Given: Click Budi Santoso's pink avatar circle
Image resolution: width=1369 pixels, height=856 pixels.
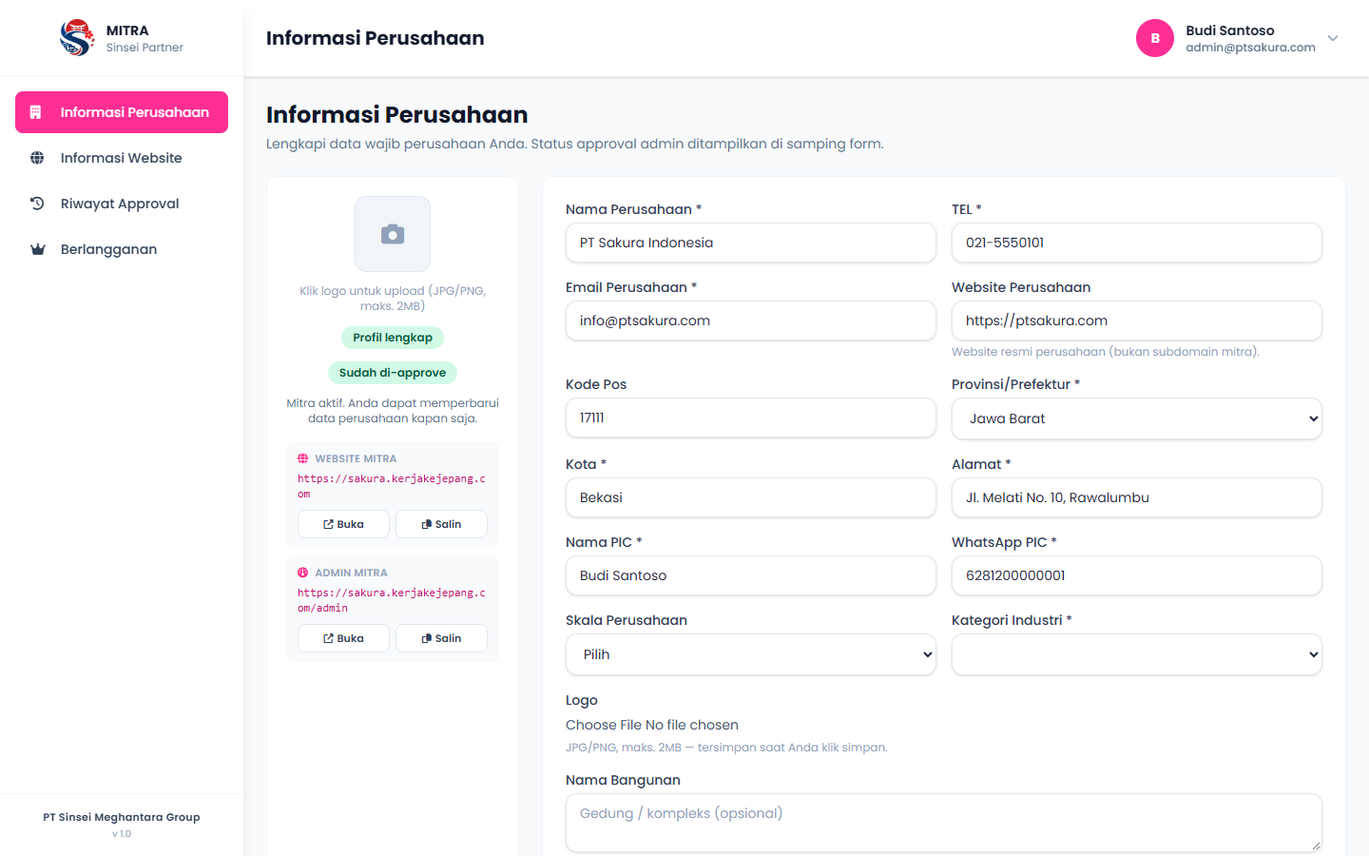Looking at the screenshot, I should pyautogui.click(x=1155, y=38).
